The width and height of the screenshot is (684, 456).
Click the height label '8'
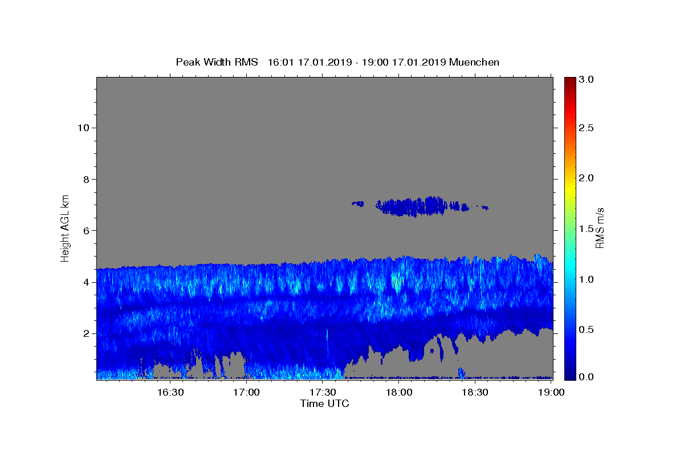pos(85,179)
